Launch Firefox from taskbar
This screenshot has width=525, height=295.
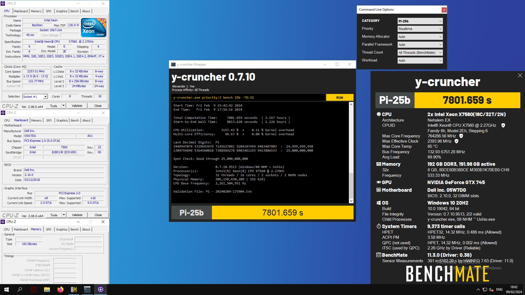[x=60, y=290]
